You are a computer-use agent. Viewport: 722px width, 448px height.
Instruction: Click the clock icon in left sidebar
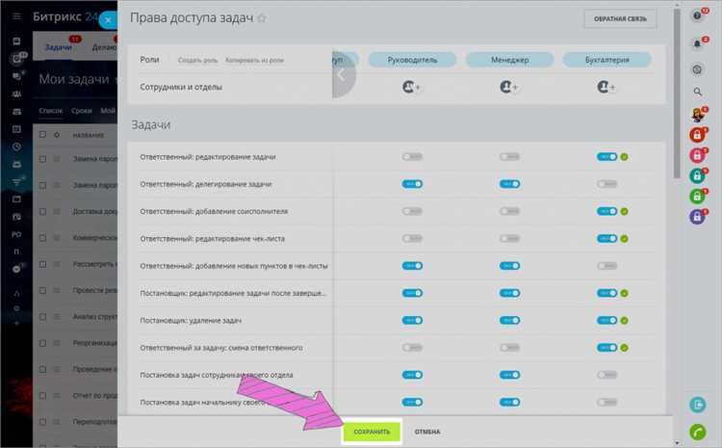[16, 146]
